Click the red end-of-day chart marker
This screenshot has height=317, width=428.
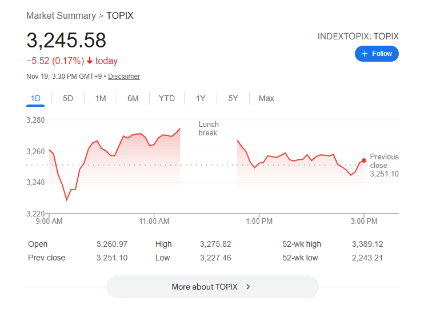364,160
